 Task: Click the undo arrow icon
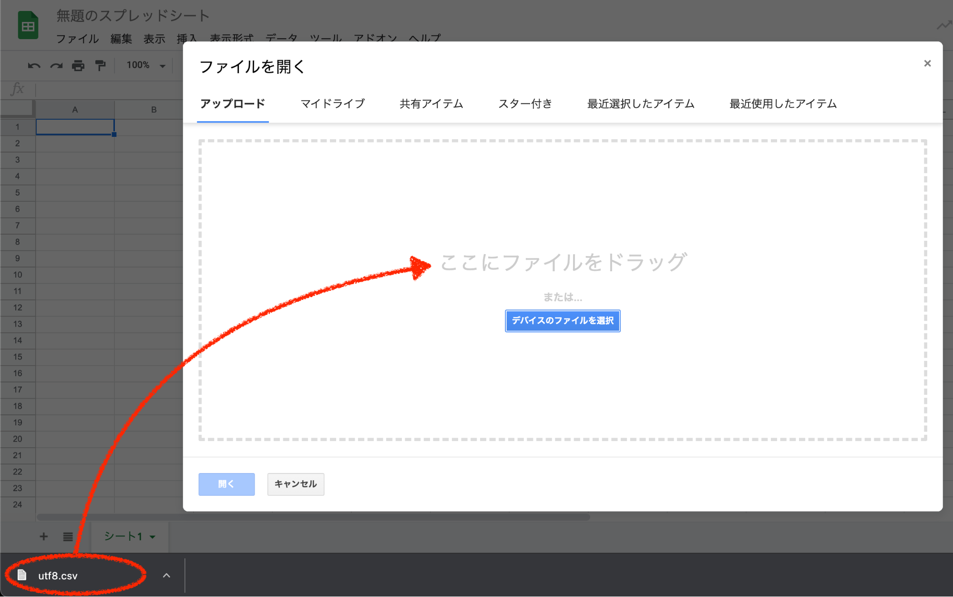click(34, 65)
